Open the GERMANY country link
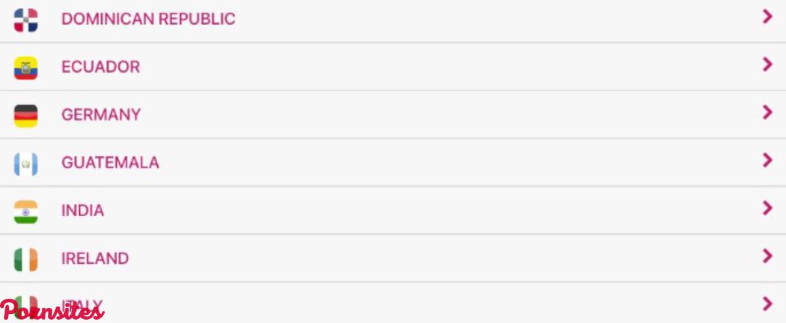Viewport: 786px width, 323px height. [101, 115]
